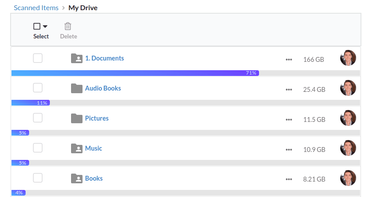Open three-dot options for Audio Books

[x=289, y=90]
